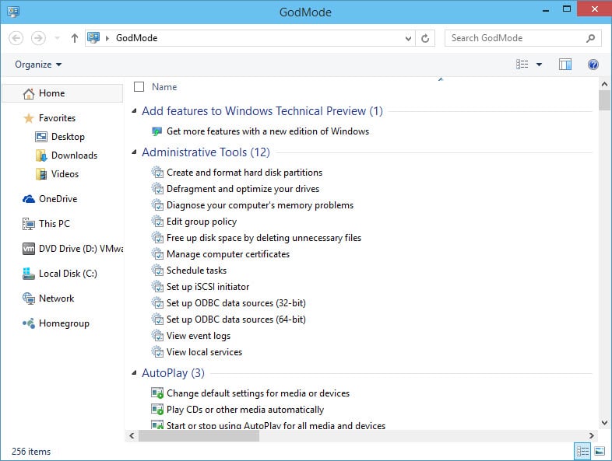Select Set up iSCSI initiator

(208, 287)
